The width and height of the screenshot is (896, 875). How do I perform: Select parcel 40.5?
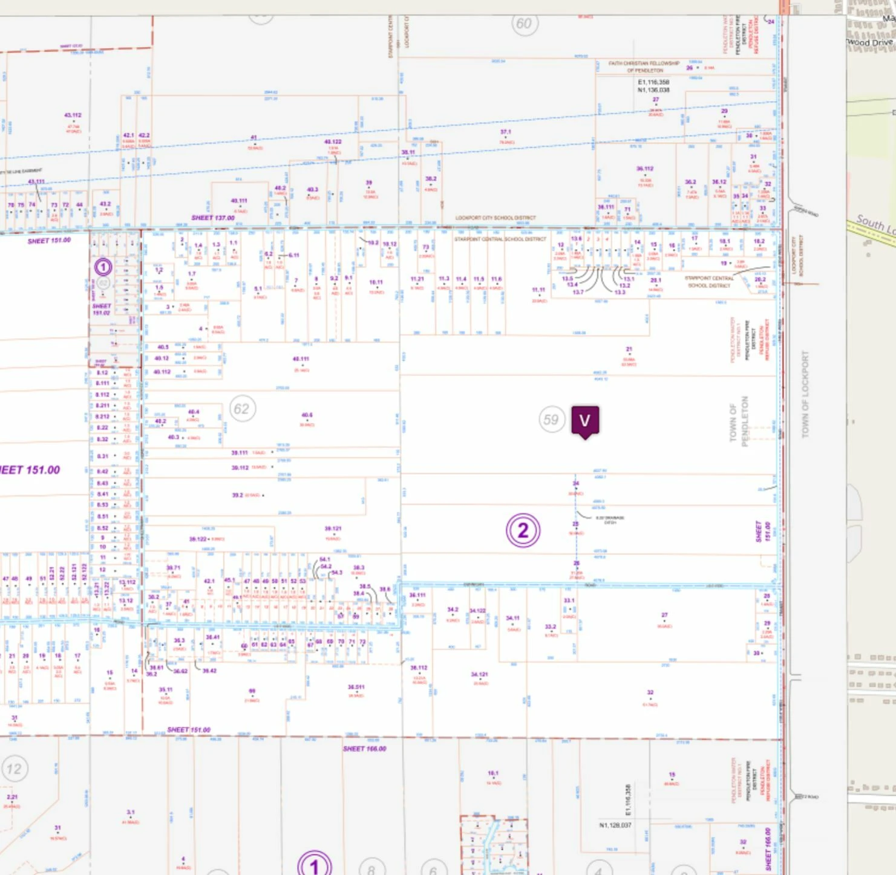point(163,347)
